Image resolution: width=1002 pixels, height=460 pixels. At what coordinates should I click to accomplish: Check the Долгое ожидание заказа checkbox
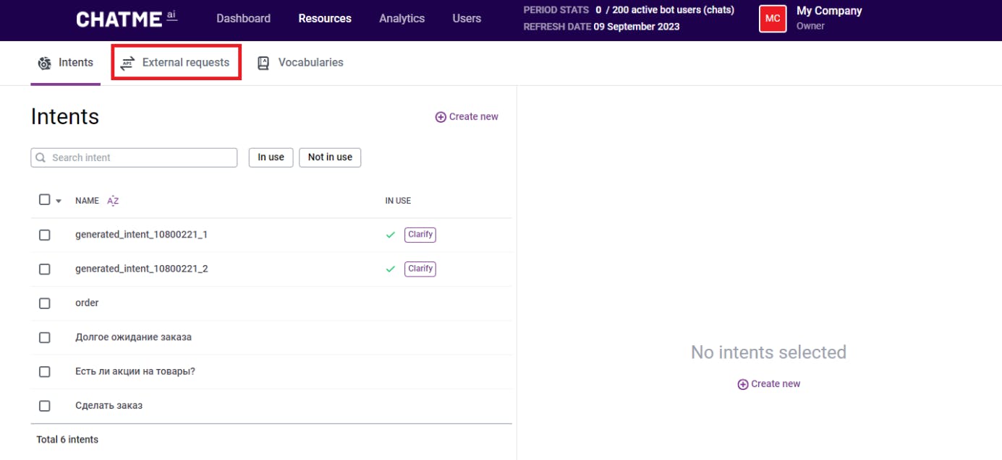point(44,337)
